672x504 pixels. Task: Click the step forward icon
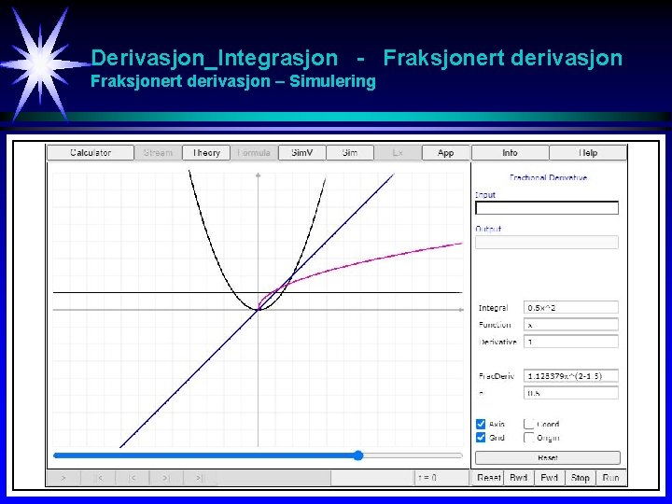click(x=166, y=478)
